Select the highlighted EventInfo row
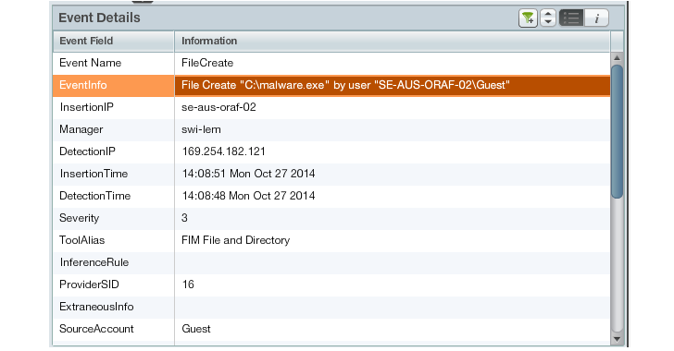The width and height of the screenshot is (674, 351). click(x=331, y=85)
